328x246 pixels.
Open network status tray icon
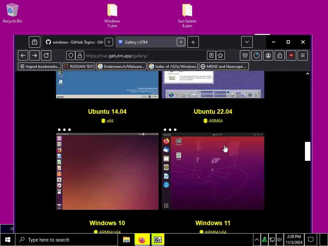(272, 240)
